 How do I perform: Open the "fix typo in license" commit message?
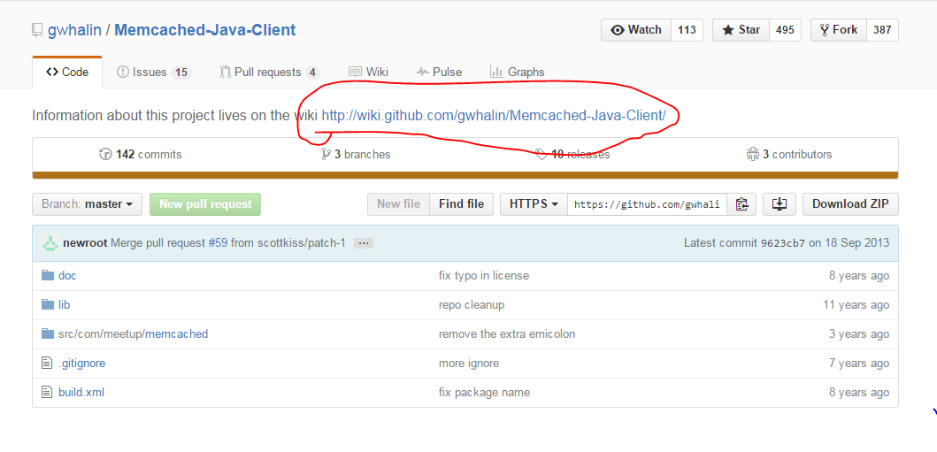(x=484, y=276)
